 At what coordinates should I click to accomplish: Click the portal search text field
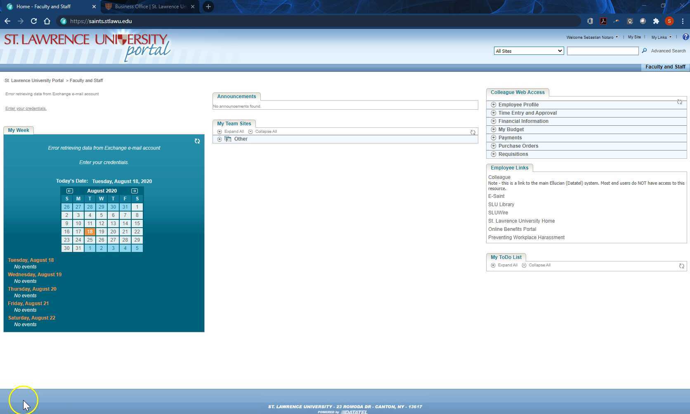point(603,51)
